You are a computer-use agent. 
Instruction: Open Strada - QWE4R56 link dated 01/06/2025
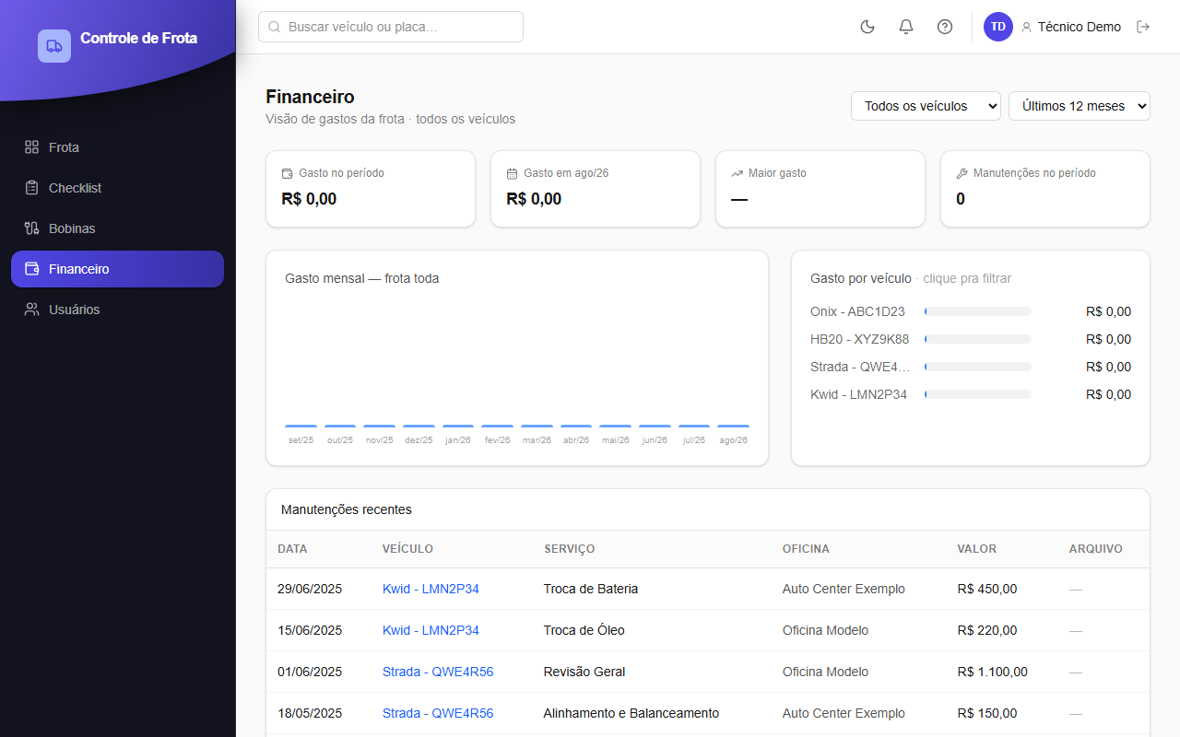(x=438, y=672)
